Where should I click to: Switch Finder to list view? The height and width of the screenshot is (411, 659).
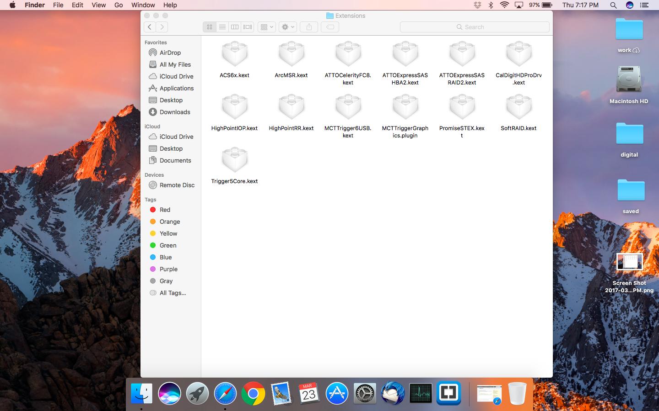pyautogui.click(x=222, y=27)
